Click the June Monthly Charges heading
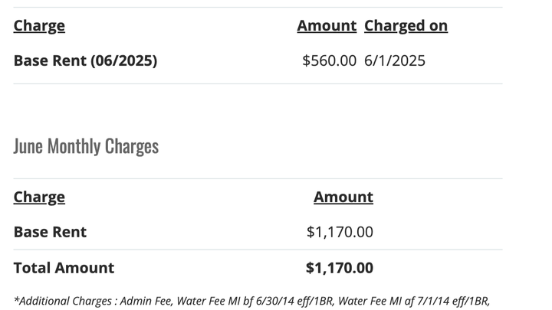Viewport: 552px width, 310px height. (x=86, y=145)
